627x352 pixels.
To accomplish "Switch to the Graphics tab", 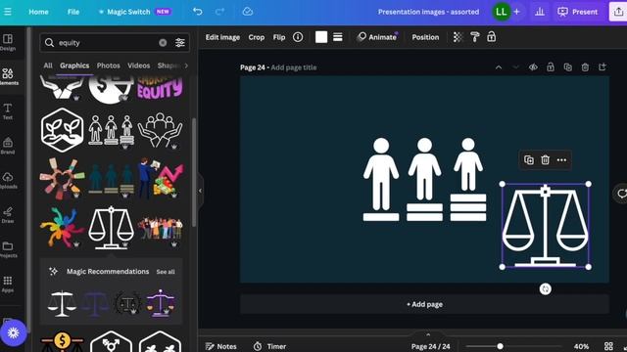I will pyautogui.click(x=74, y=66).
